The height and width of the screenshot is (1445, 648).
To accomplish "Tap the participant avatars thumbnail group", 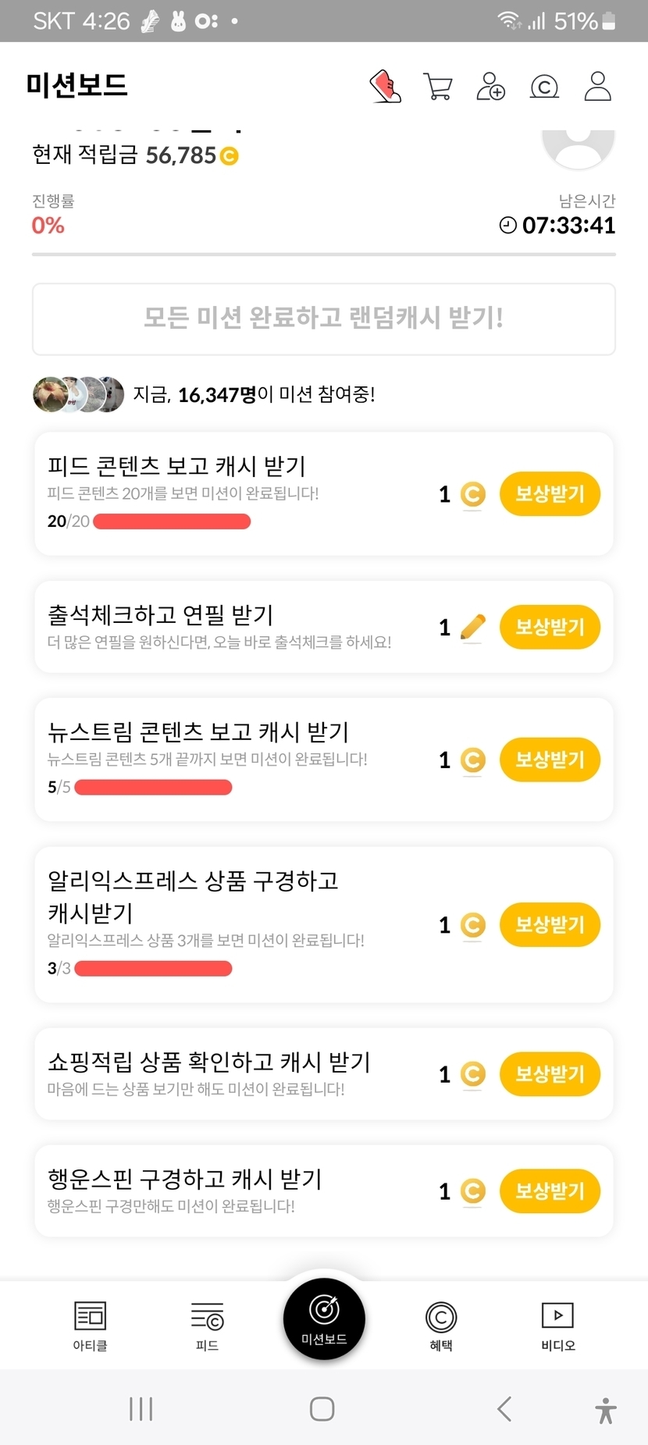I will 78,394.
